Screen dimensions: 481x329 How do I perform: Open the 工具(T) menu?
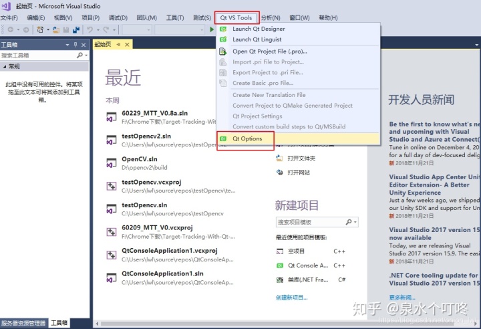point(175,18)
